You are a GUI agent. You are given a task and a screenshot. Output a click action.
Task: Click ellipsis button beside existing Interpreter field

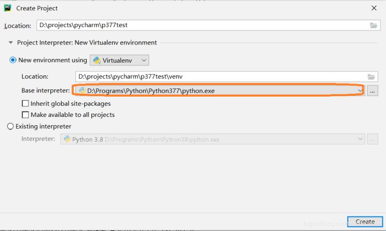(372, 139)
